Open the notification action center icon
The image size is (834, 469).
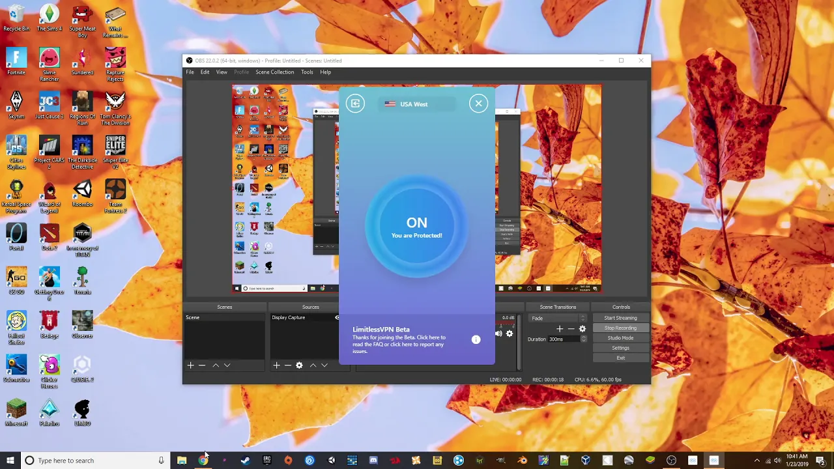[x=822, y=461]
